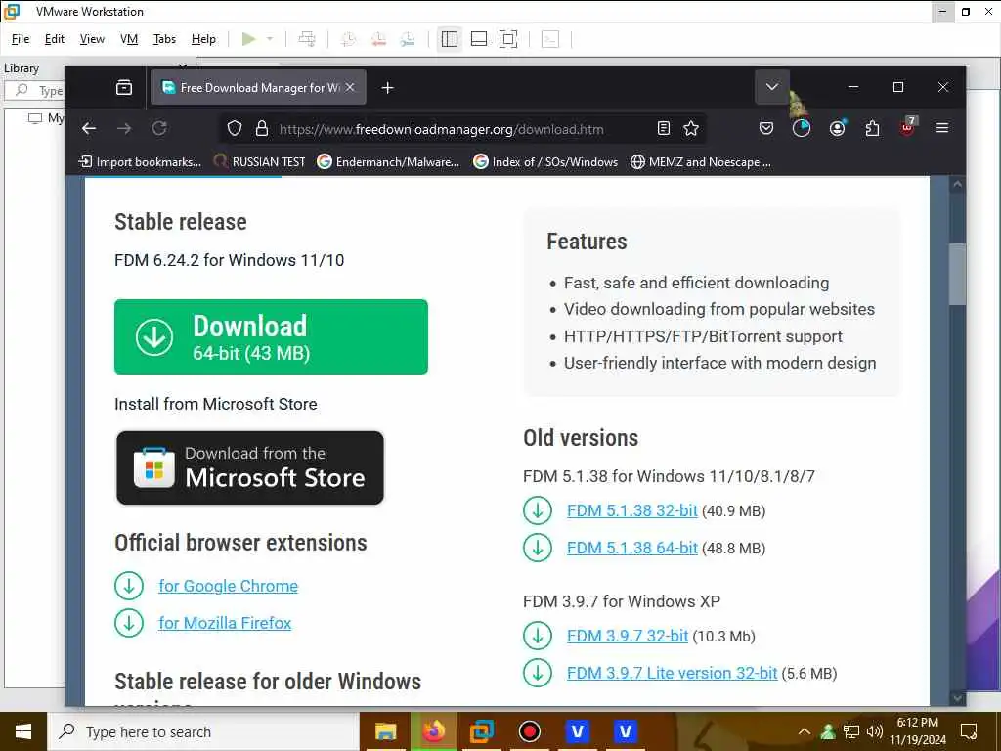1001x751 pixels.
Task: Open the VMware File menu
Action: click(21, 39)
